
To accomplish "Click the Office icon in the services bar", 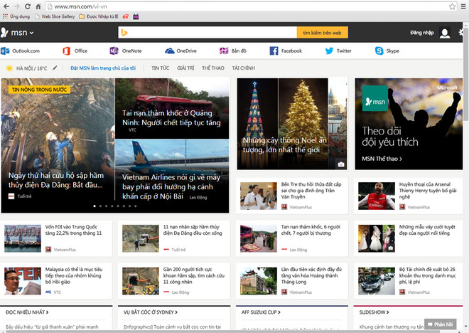I will click(x=66, y=51).
